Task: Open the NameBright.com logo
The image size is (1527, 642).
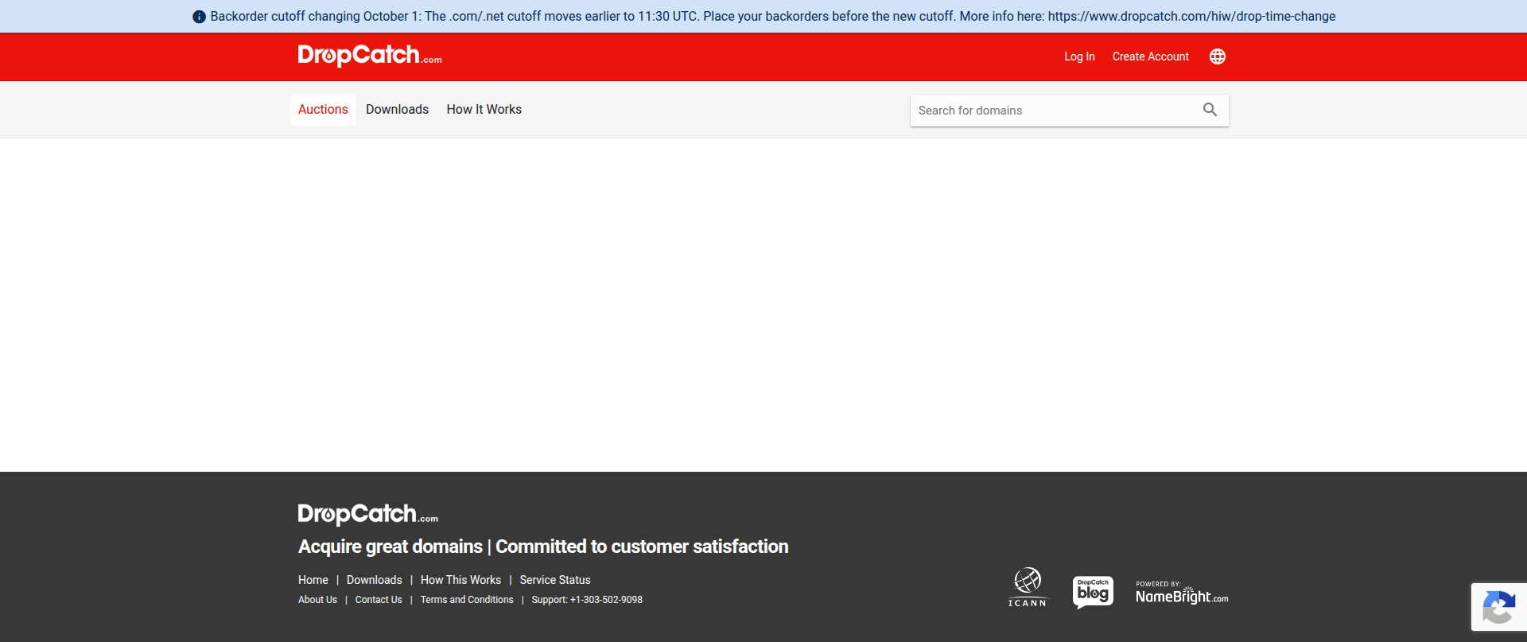Action: coord(1182,593)
